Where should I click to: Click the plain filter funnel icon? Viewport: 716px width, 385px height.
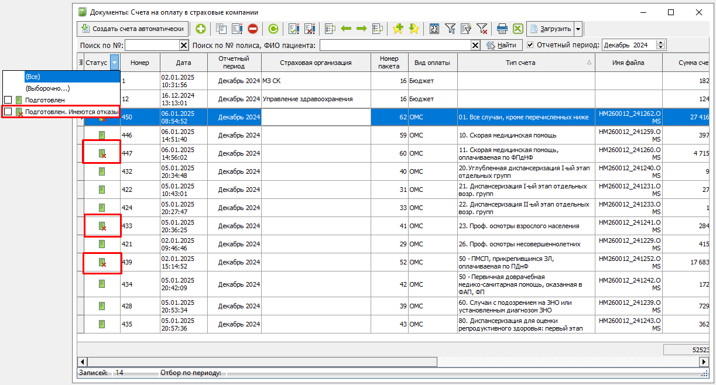tap(450, 29)
